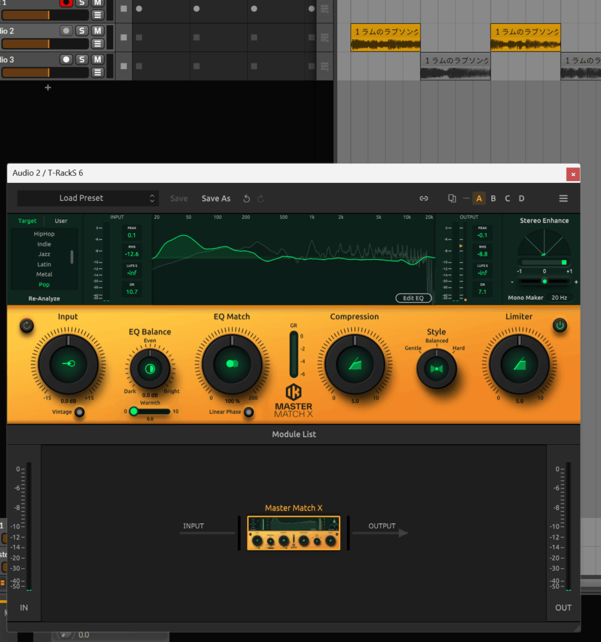Click the Style knob
Image resolution: width=601 pixels, height=642 pixels.
click(x=437, y=369)
